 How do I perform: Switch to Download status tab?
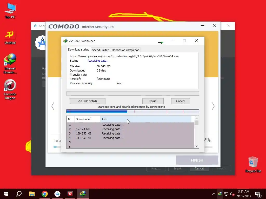(x=78, y=49)
